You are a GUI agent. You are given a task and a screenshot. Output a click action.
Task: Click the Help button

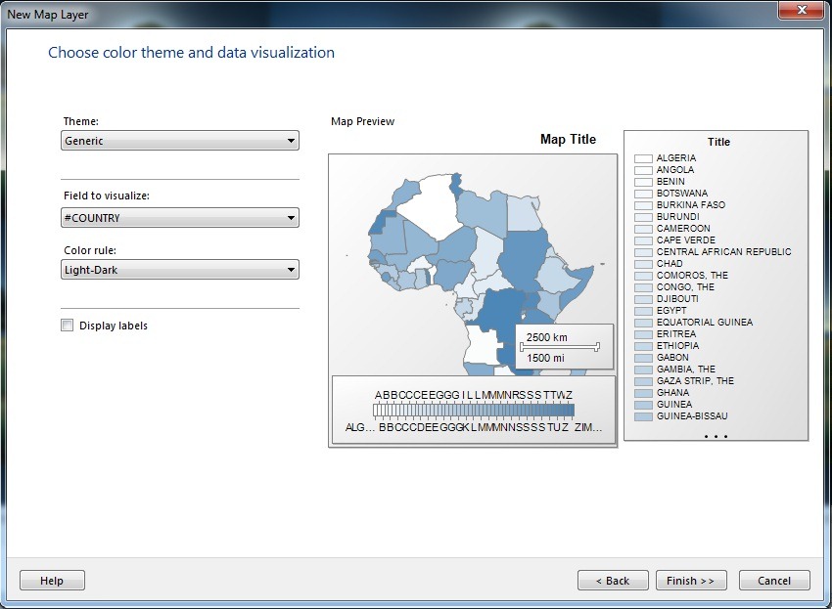pos(52,581)
